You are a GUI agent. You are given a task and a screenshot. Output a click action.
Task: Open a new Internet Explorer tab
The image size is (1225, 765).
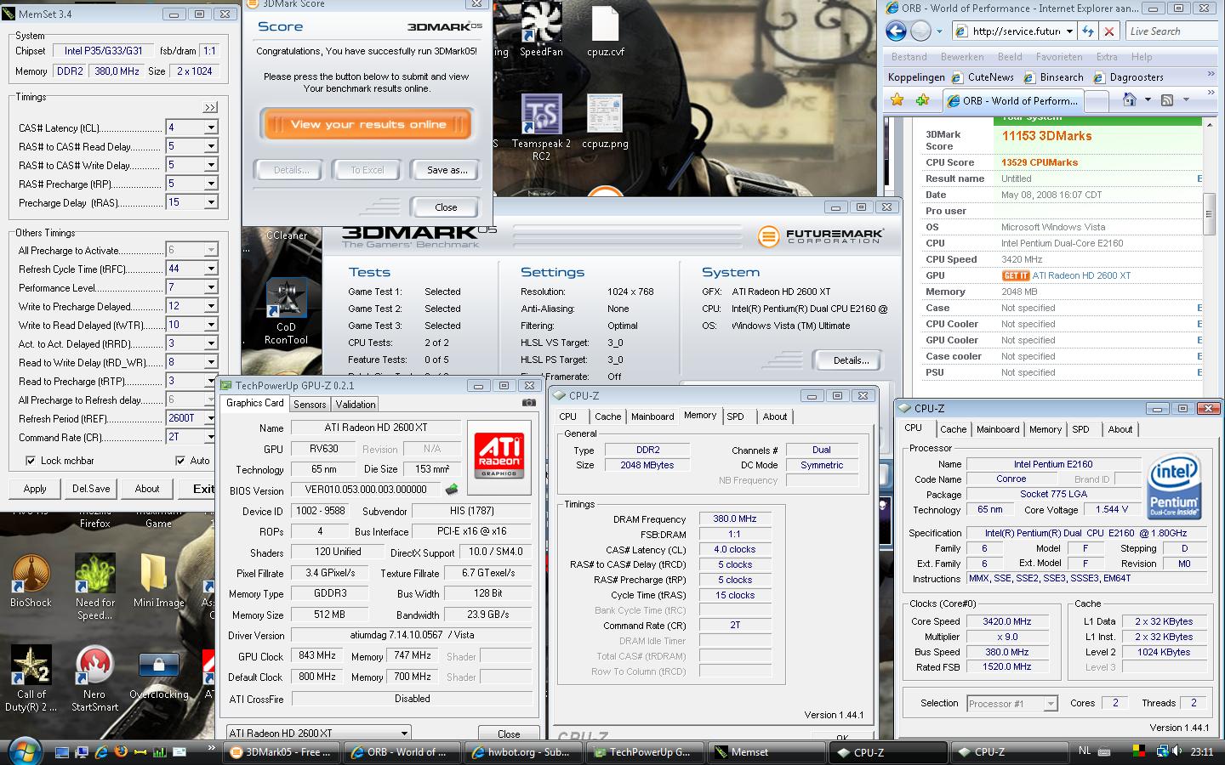[x=1096, y=101]
